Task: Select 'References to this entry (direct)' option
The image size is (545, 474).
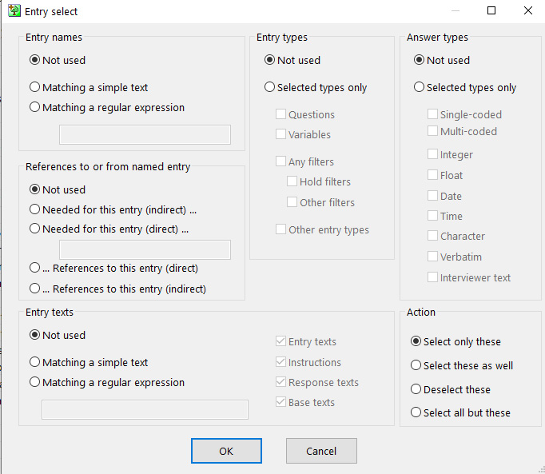Action: pyautogui.click(x=34, y=268)
